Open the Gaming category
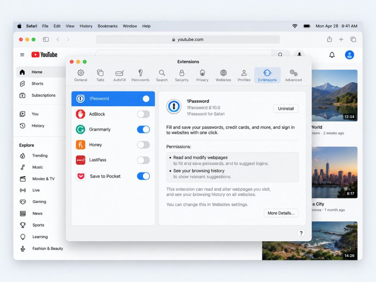This screenshot has width=376, height=282. pos(39,202)
